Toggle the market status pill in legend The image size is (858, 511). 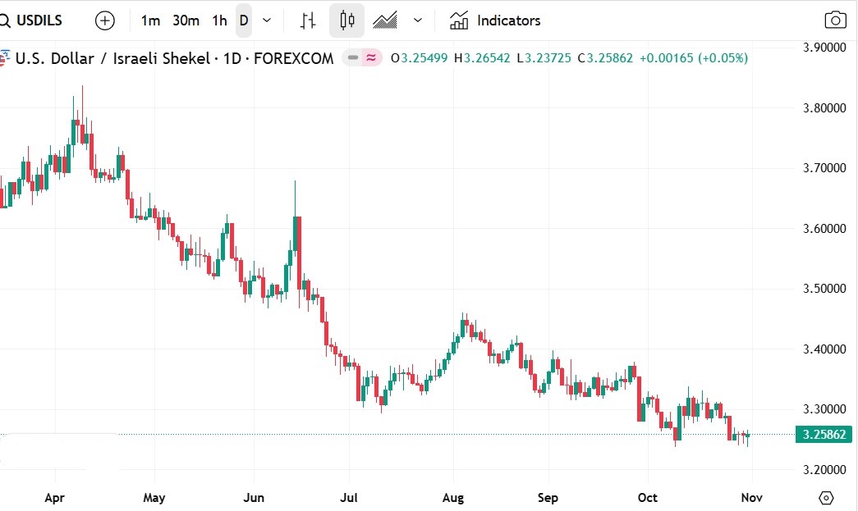(353, 58)
